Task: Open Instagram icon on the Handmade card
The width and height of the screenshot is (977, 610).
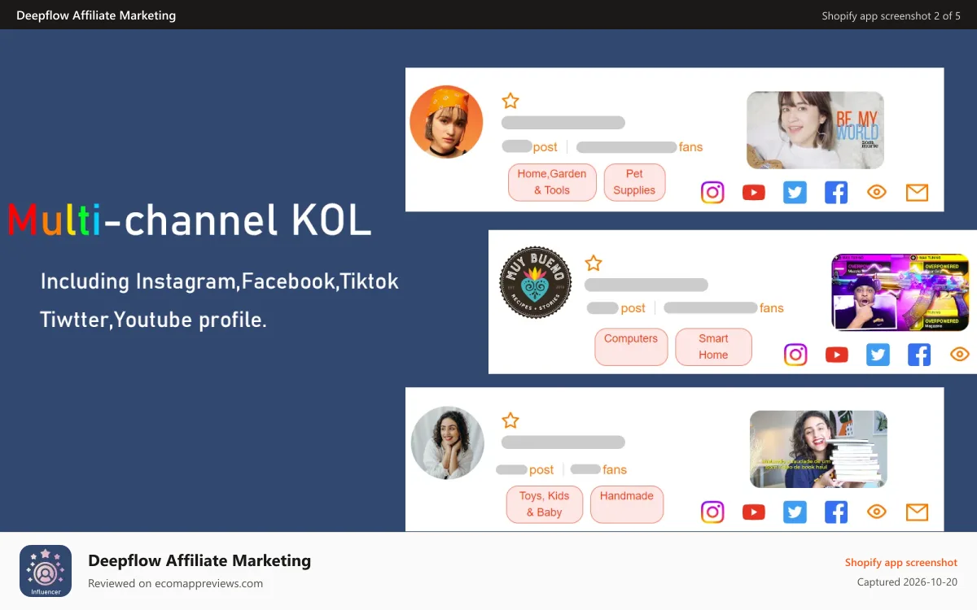Action: tap(712, 512)
